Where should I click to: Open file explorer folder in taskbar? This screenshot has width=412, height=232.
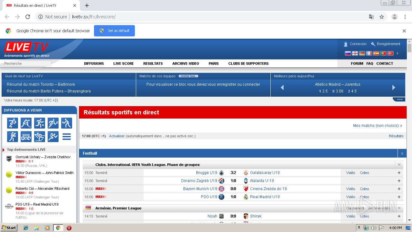[36, 228]
